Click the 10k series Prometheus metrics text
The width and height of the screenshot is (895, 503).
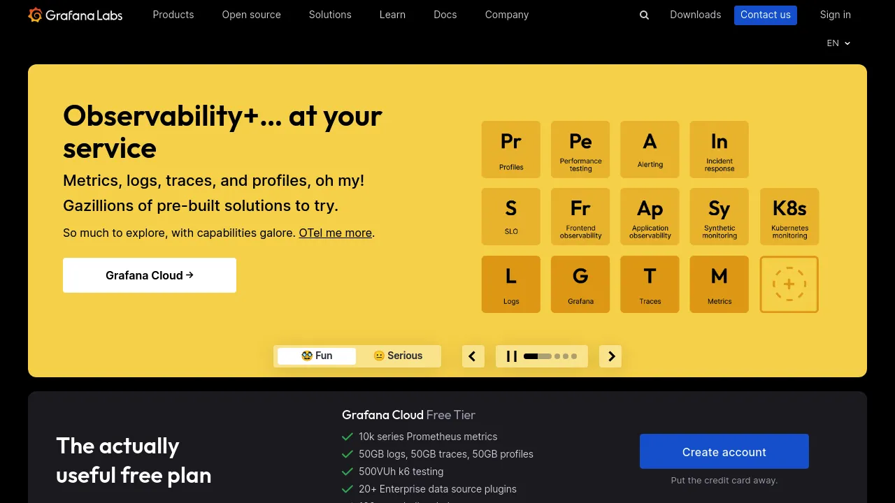coord(428,437)
